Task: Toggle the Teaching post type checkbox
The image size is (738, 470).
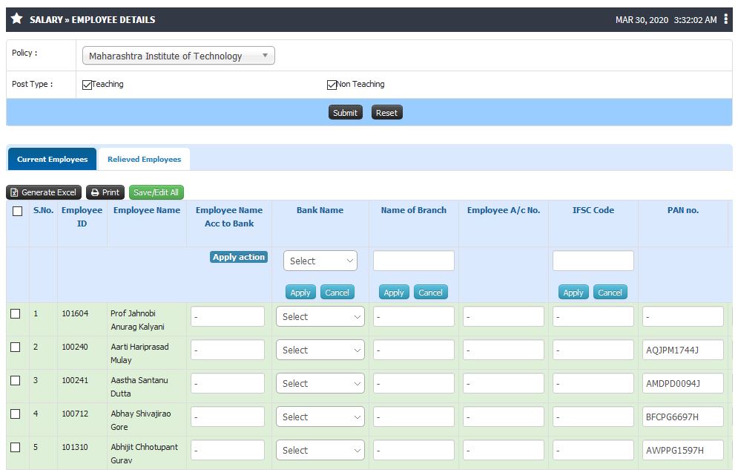Action: (x=87, y=85)
